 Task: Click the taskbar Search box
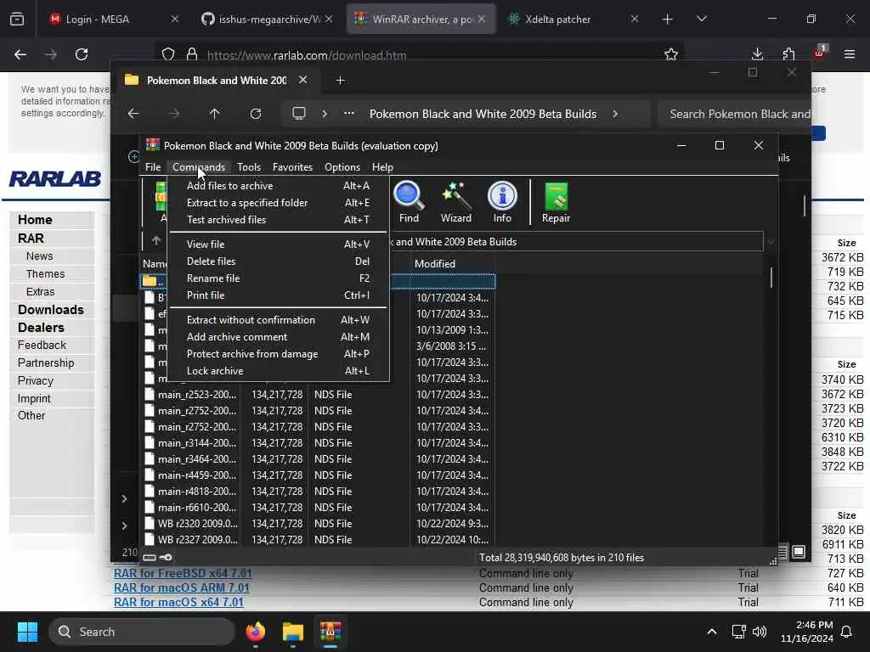[x=143, y=632]
